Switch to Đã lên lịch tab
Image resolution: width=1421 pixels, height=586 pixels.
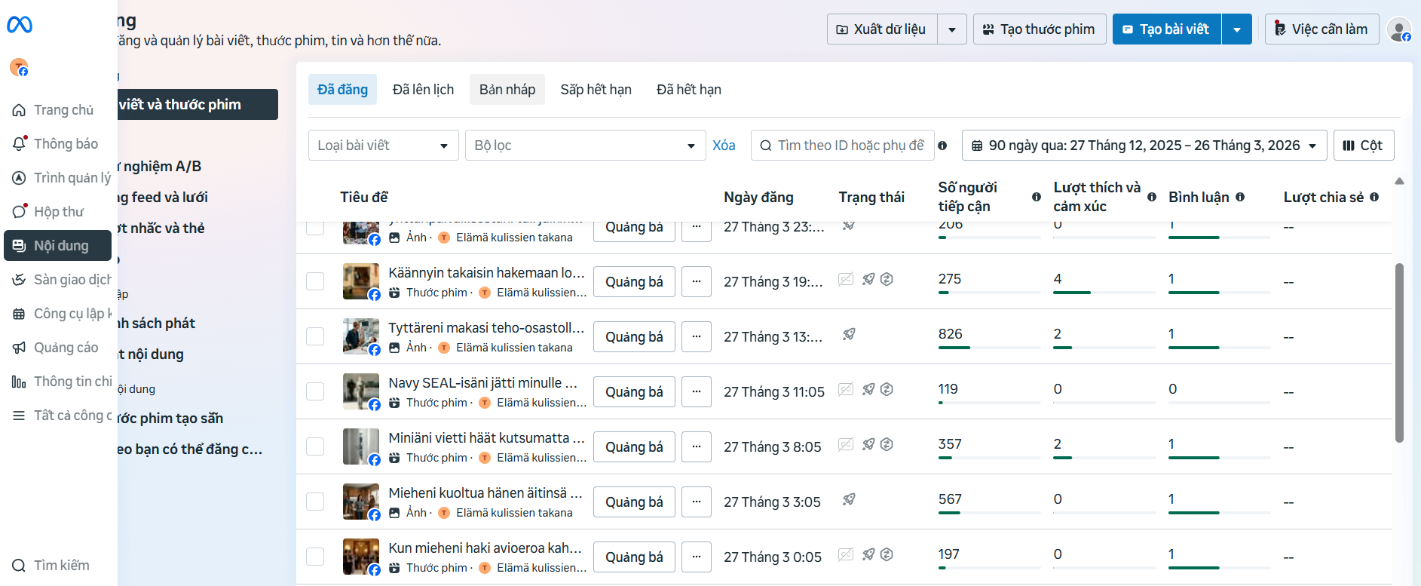pos(423,90)
